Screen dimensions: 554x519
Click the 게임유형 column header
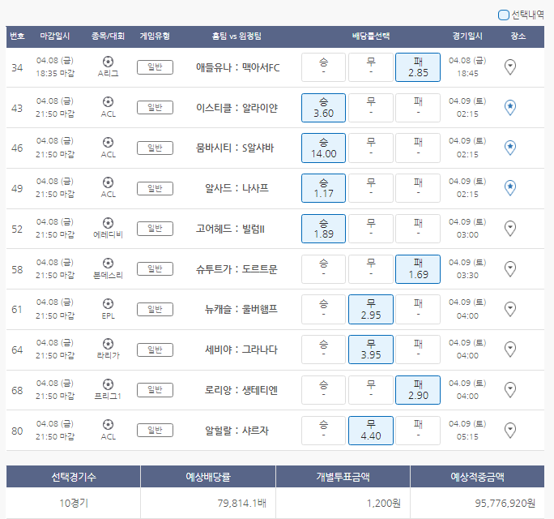155,36
